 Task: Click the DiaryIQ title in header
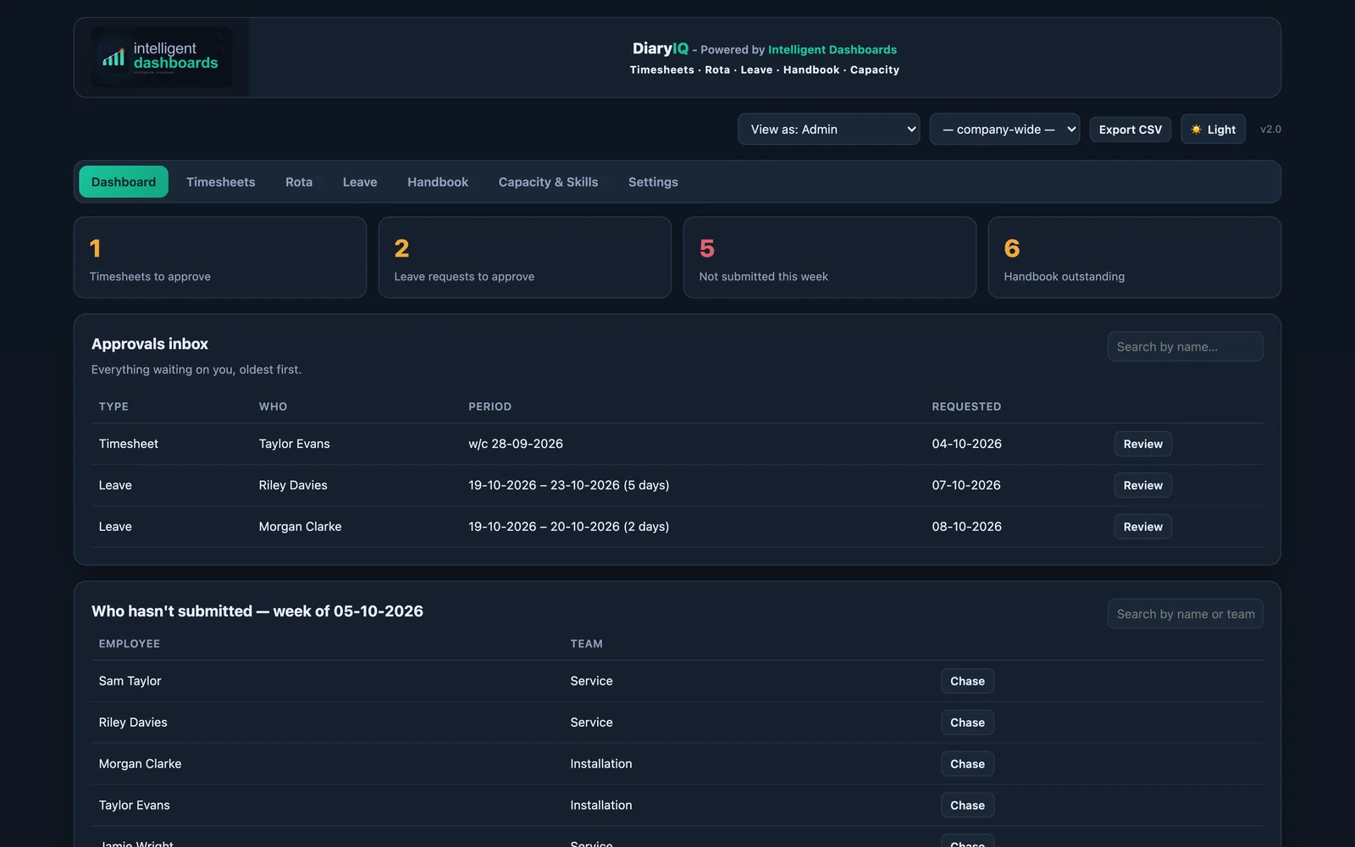[x=660, y=49]
